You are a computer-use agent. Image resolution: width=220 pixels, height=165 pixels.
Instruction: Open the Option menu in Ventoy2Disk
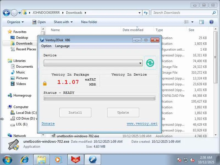click(46, 46)
